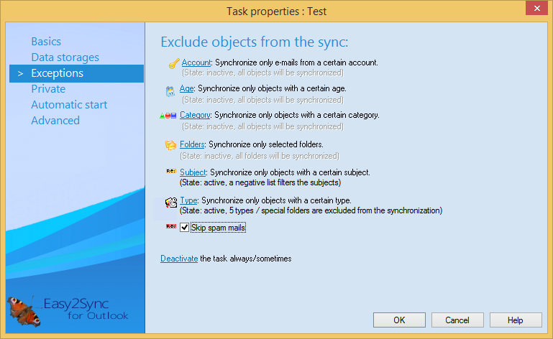Click the icon left of spam checkbox
The width and height of the screenshot is (553, 339).
pyautogui.click(x=171, y=227)
